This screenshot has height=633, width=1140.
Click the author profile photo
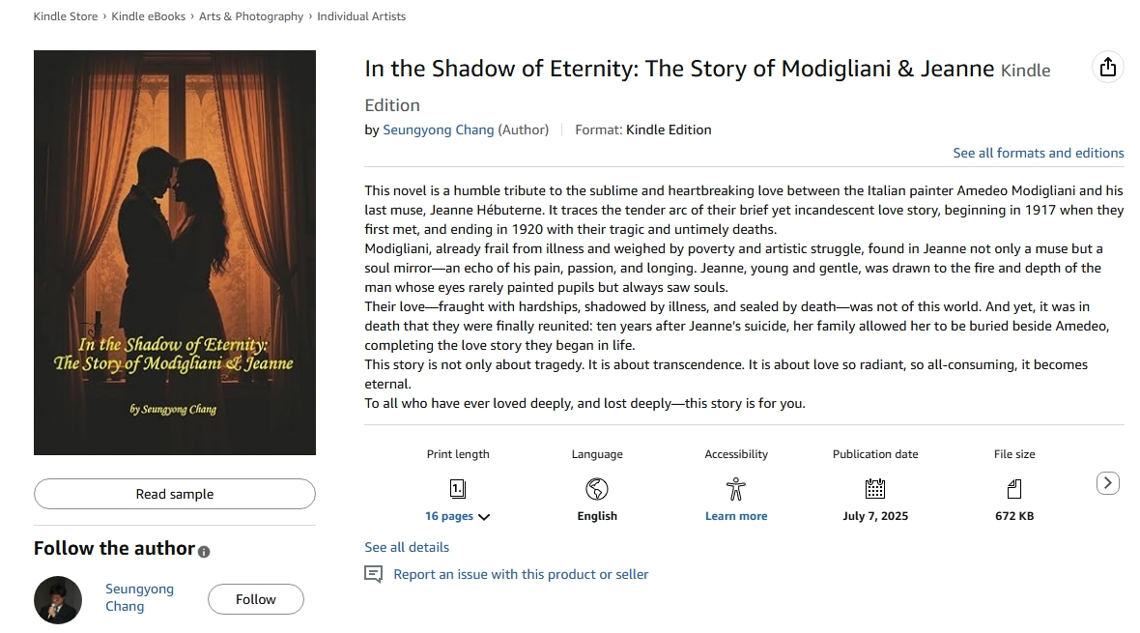[x=58, y=599]
